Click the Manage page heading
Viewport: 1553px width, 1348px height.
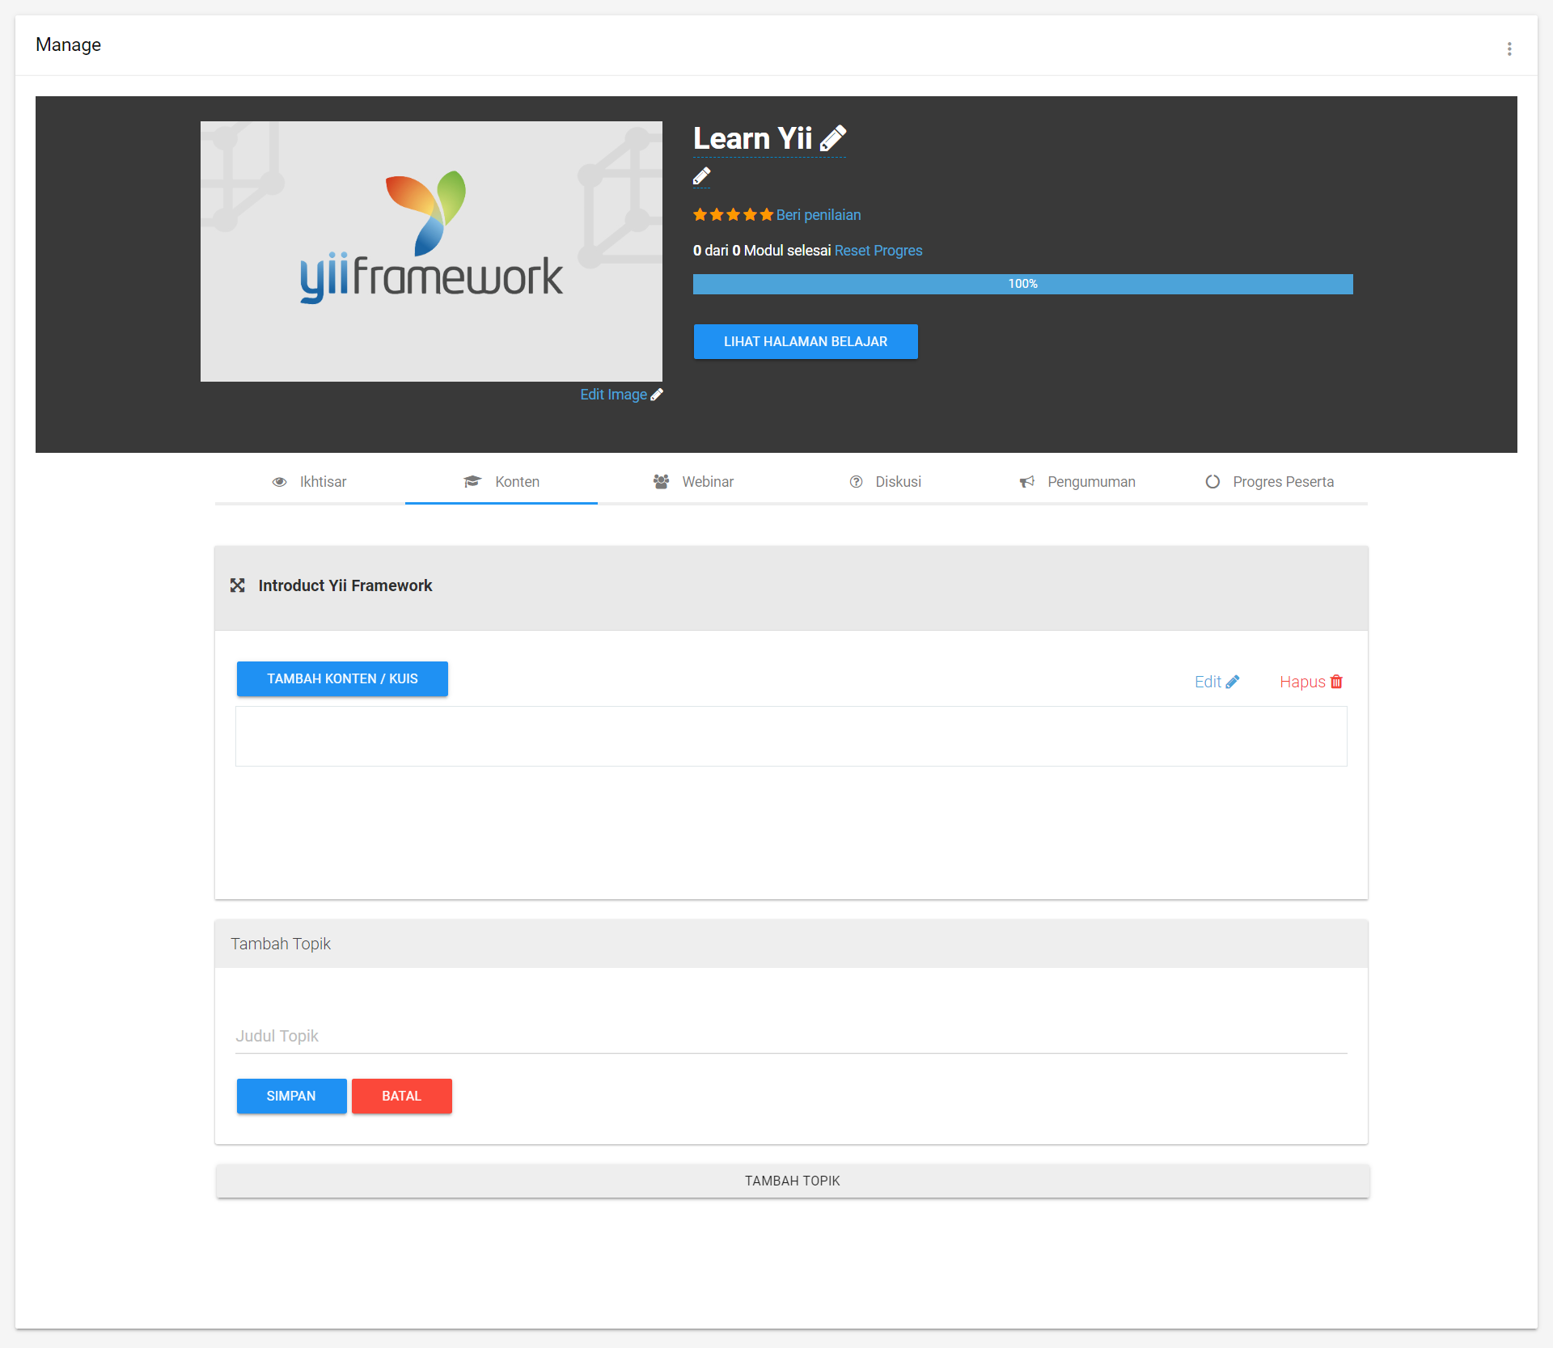68,44
